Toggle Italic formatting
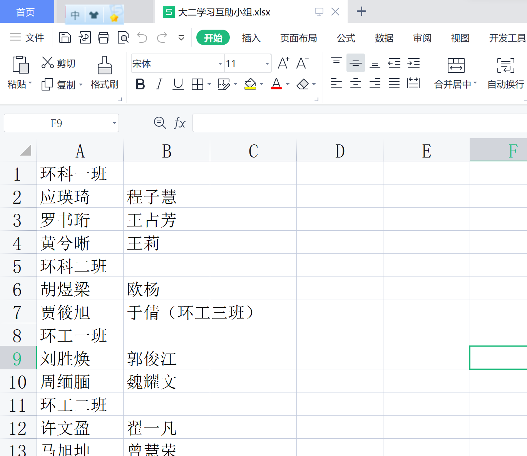This screenshot has height=456, width=527. click(159, 84)
